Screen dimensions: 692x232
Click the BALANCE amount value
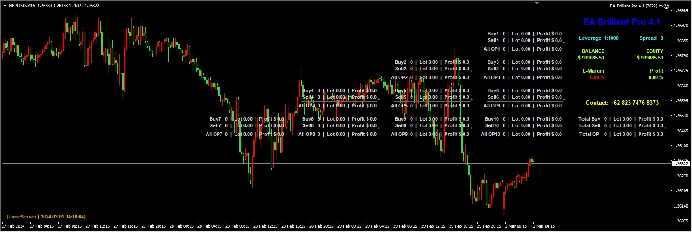point(591,58)
